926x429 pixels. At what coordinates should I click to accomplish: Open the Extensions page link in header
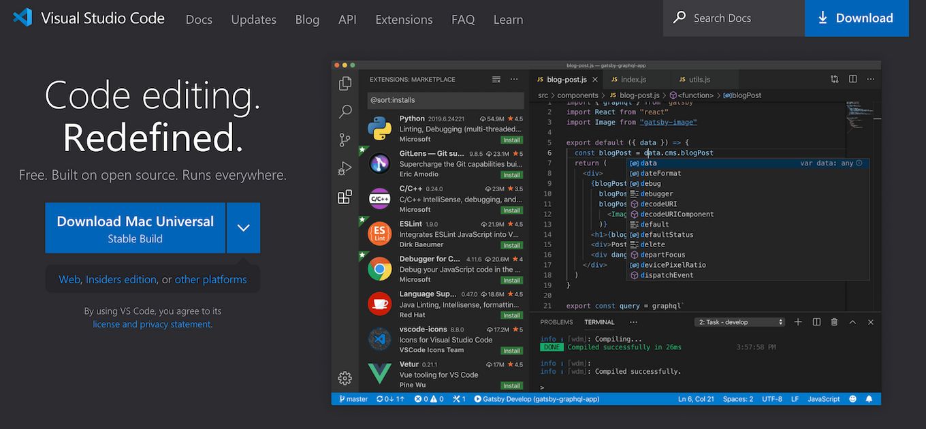click(x=404, y=20)
